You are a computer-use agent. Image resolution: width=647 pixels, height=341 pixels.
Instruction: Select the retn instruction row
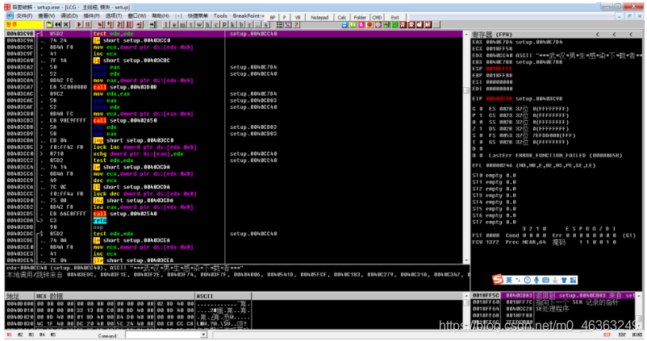pos(233,220)
